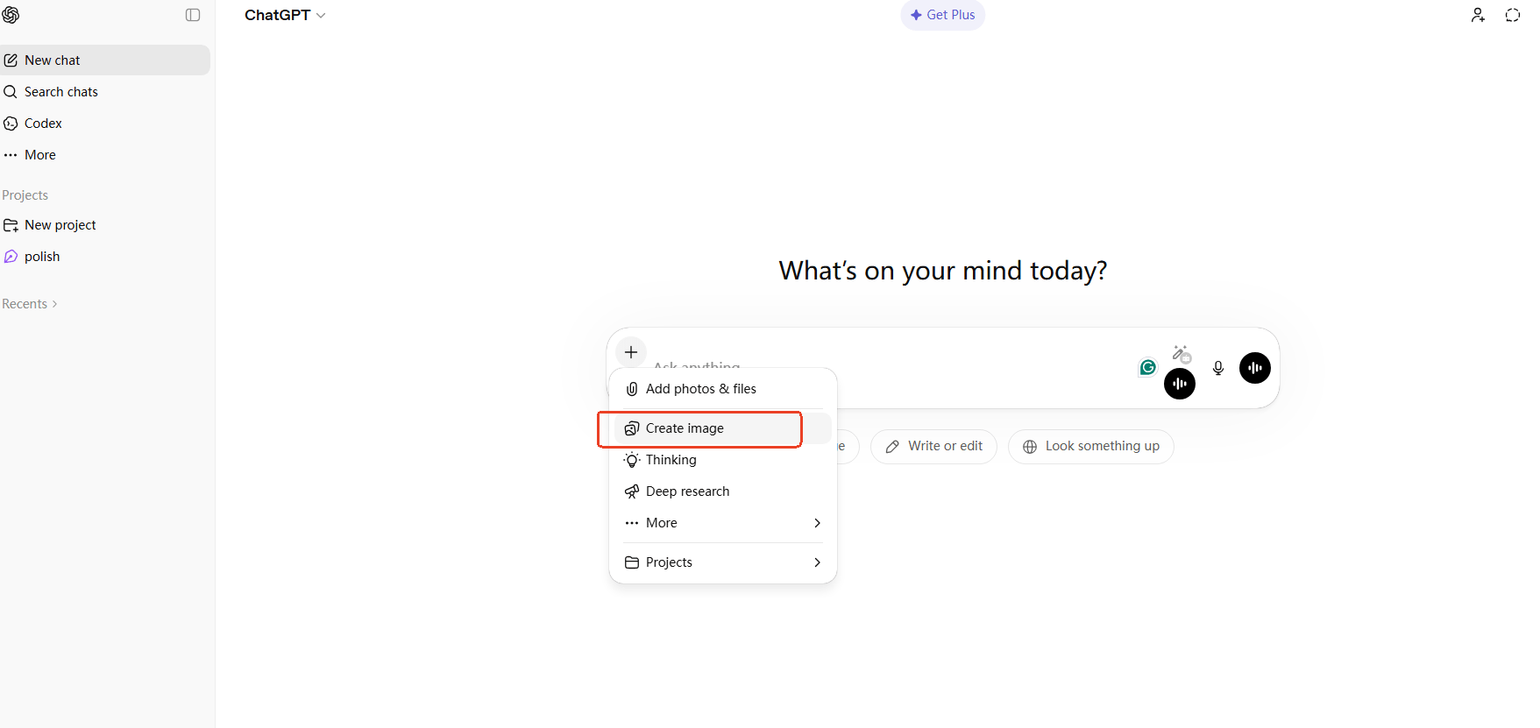Image resolution: width=1540 pixels, height=728 pixels.
Task: Collapse the sidebar with the panel toggle
Action: pos(193,15)
